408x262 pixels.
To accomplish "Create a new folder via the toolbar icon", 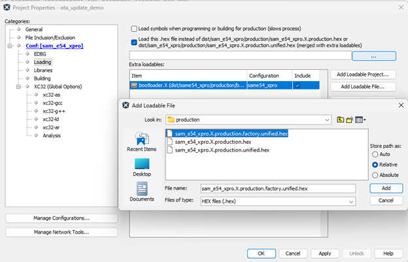I will 350,120.
